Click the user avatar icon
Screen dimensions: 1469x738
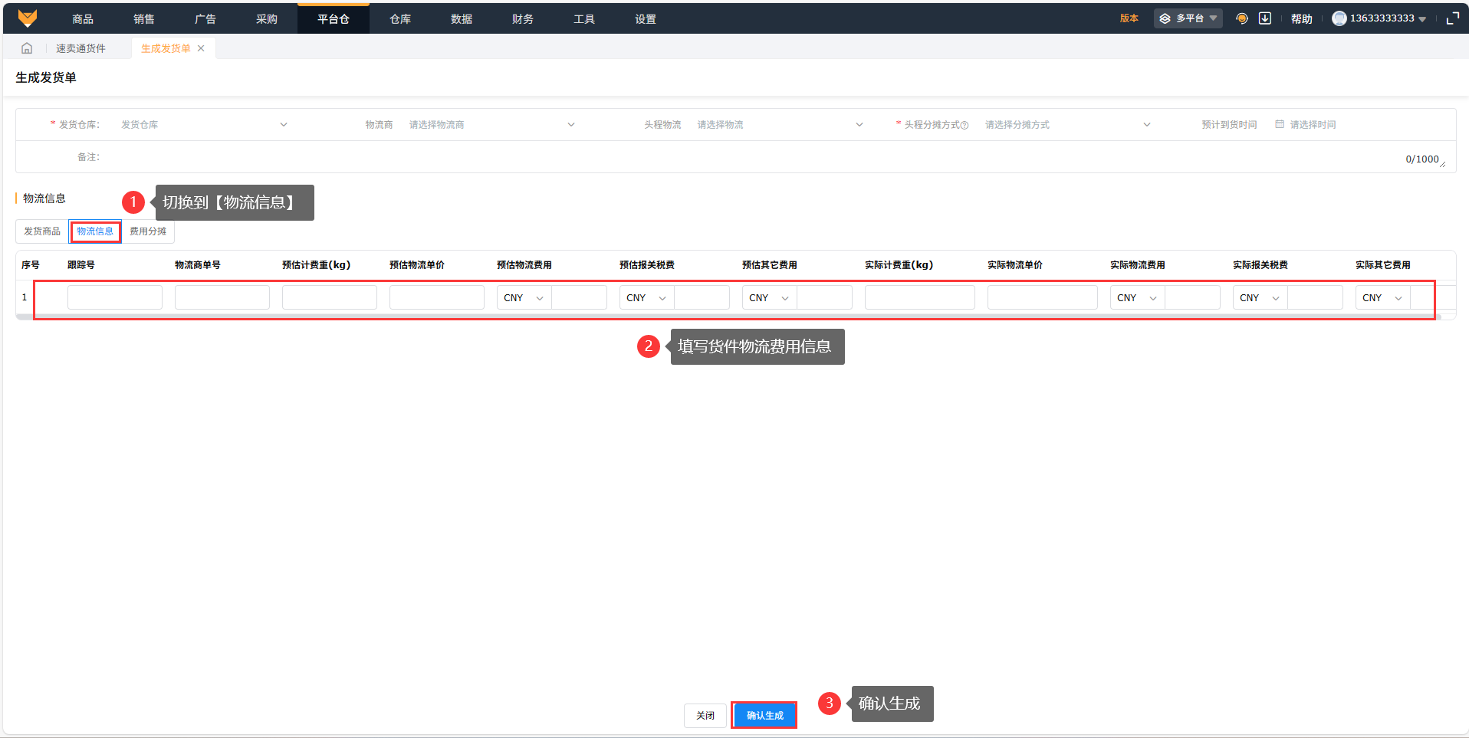[x=1339, y=18]
